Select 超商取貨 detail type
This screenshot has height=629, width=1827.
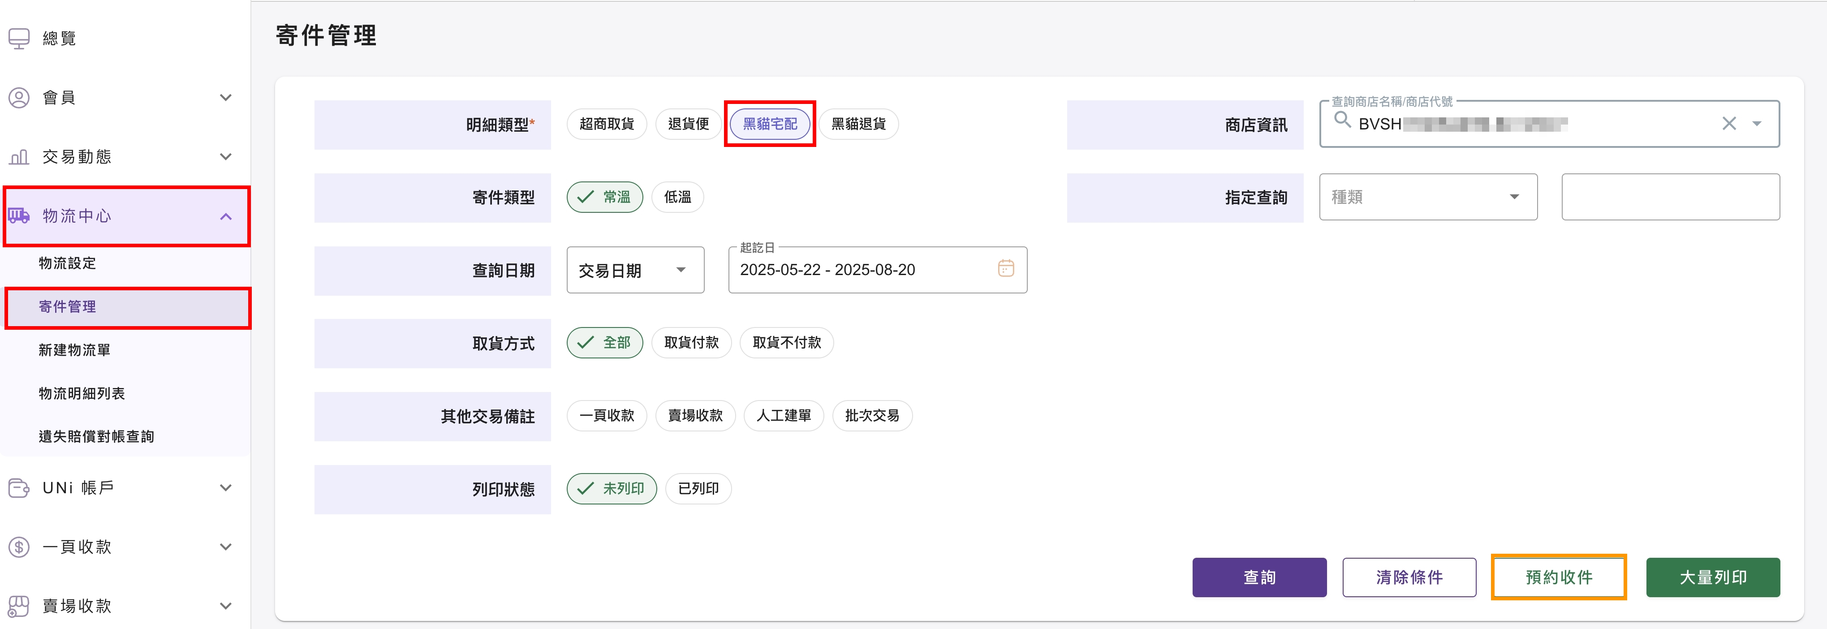pyautogui.click(x=607, y=124)
